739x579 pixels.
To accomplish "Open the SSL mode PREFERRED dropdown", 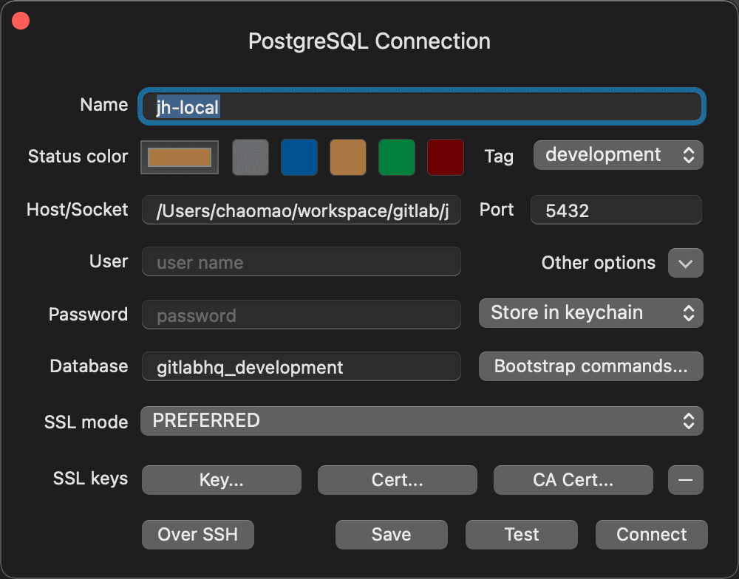I will click(421, 421).
